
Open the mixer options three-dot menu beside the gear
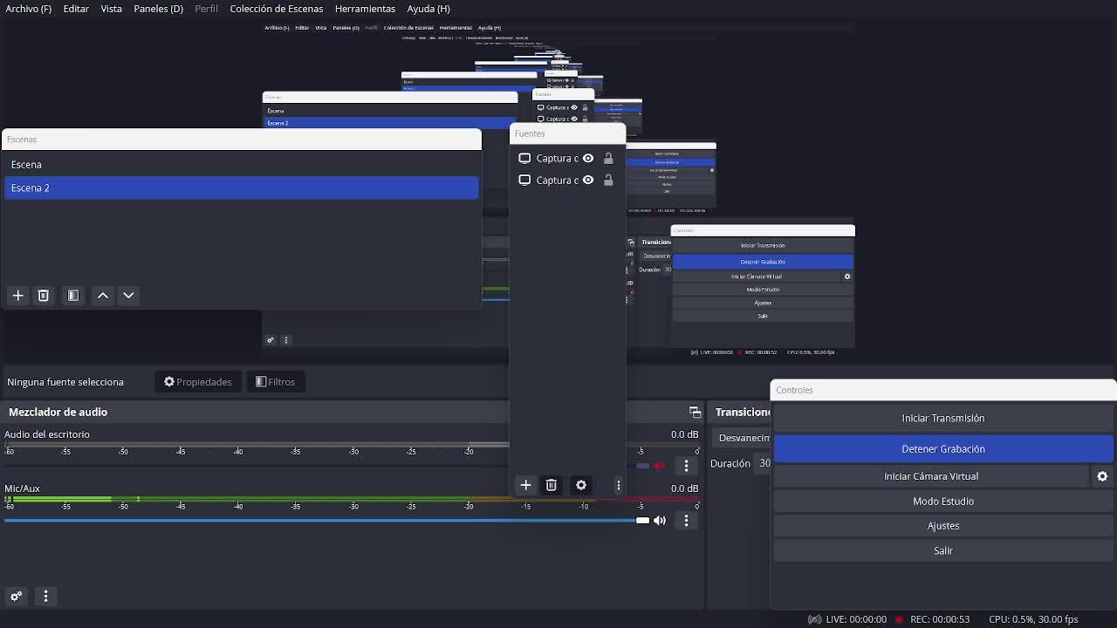45,597
